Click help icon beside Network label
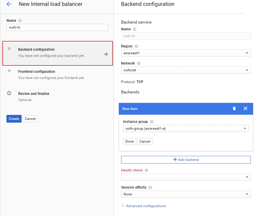 click(x=139, y=63)
